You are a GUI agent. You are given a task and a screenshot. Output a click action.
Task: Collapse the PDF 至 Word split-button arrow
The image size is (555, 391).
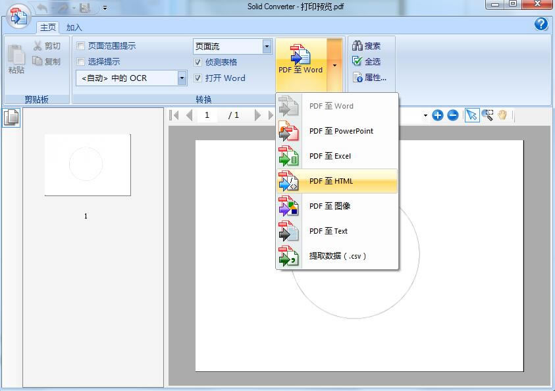(334, 65)
